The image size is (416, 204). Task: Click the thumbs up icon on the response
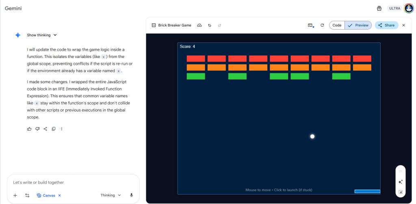tap(29, 129)
